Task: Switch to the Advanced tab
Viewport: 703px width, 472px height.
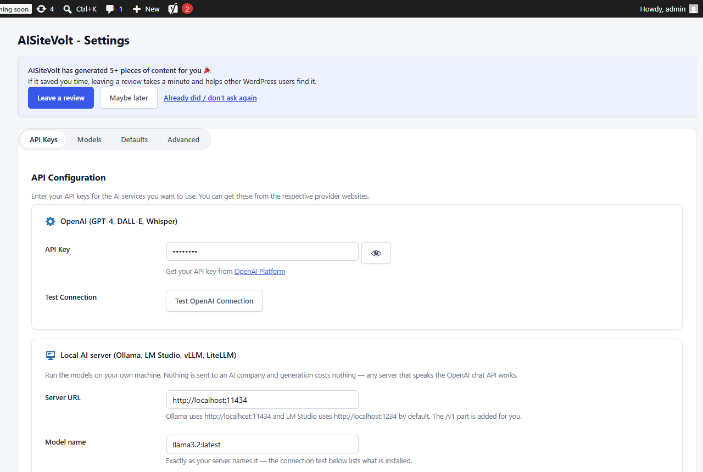Action: tap(183, 139)
